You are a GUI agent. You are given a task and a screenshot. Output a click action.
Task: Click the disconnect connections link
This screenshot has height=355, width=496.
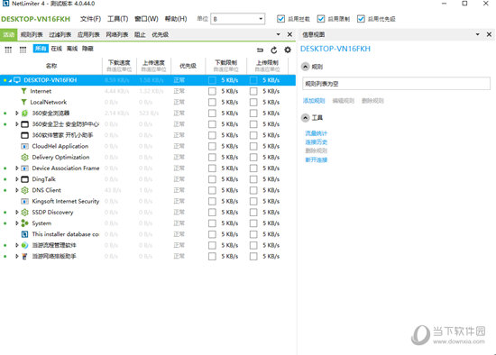316,160
